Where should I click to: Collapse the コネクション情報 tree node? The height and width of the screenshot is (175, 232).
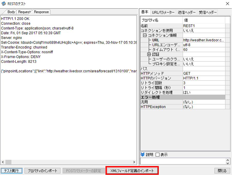click(x=145, y=35)
